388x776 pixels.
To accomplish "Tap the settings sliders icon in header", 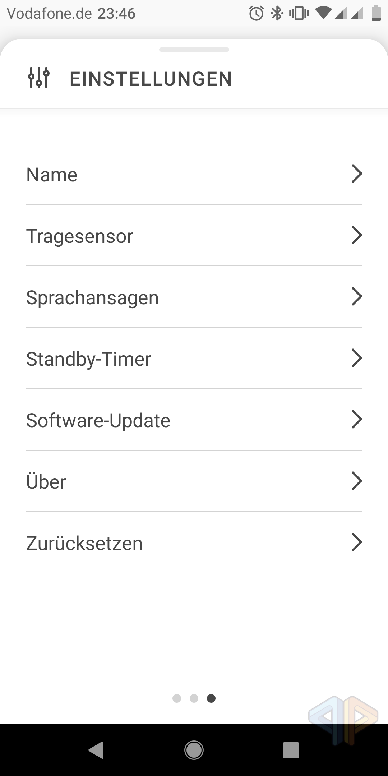I will coord(39,78).
